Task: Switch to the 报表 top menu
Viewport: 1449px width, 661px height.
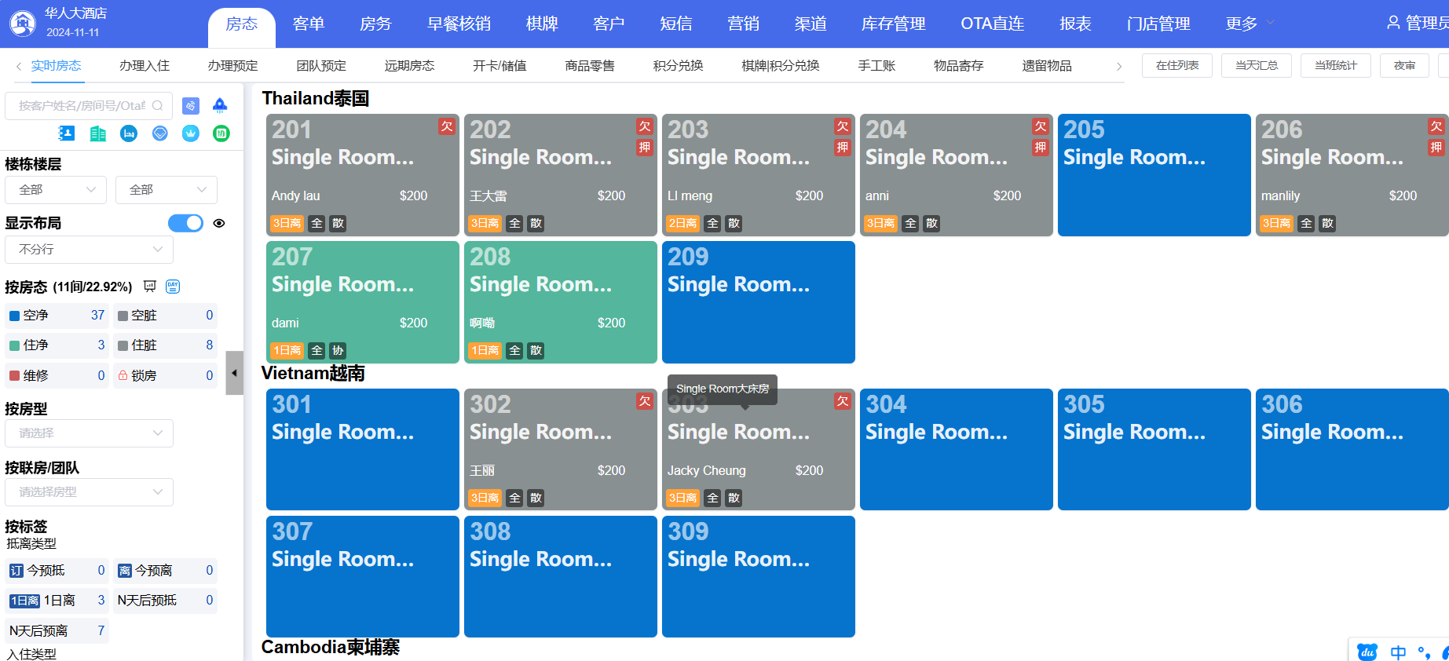Action: pyautogui.click(x=1075, y=24)
